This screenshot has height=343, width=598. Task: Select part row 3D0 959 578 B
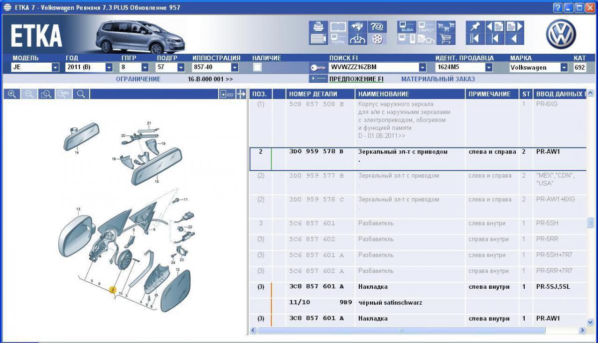click(418, 159)
